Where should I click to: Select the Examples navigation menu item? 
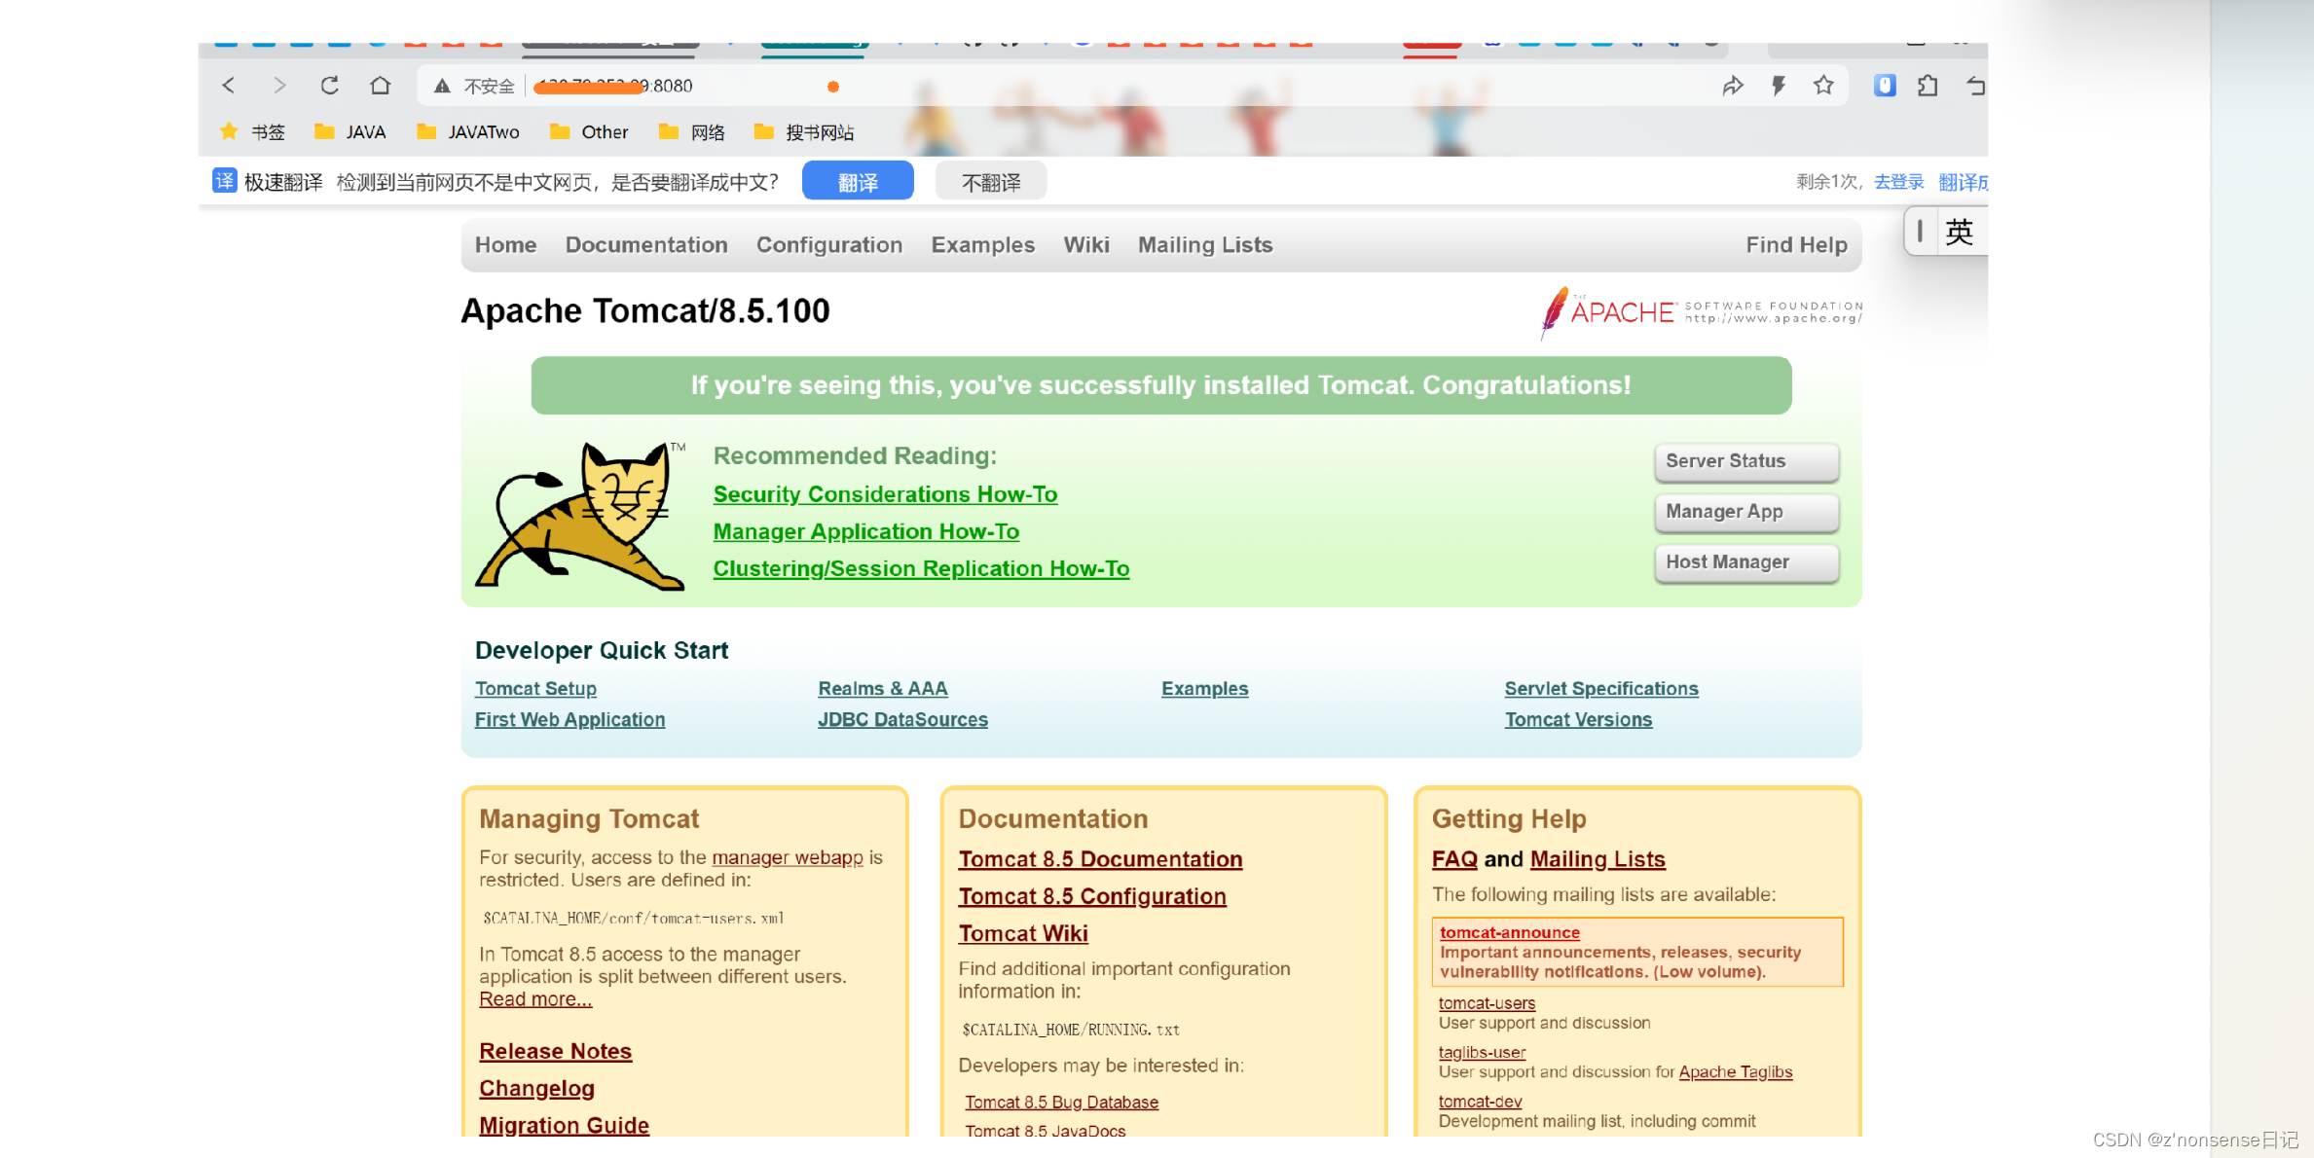(982, 245)
